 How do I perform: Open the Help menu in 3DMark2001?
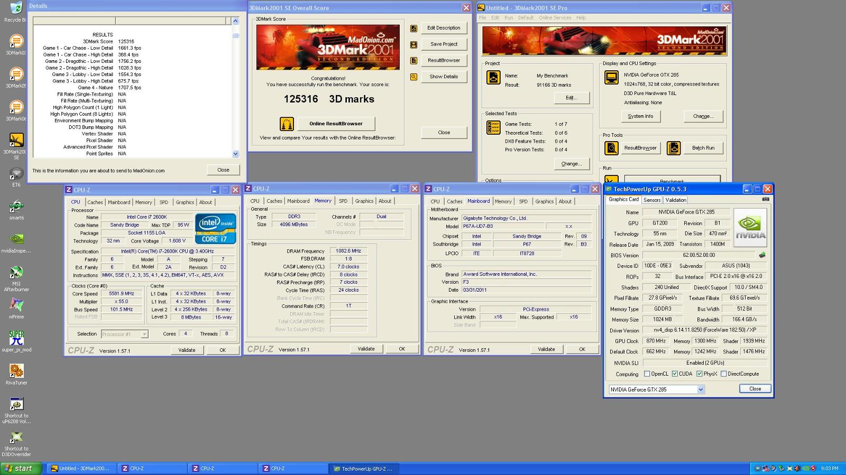[x=581, y=17]
